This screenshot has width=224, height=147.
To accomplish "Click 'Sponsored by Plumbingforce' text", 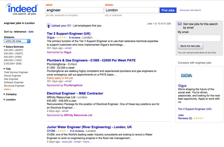I will (x=64, y=85).
